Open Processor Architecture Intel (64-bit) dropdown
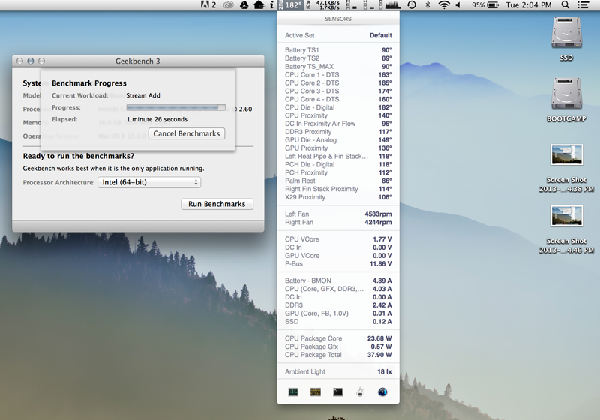The height and width of the screenshot is (420, 600). click(x=149, y=182)
